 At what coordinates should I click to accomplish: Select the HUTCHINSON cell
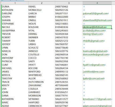pos(42,82)
